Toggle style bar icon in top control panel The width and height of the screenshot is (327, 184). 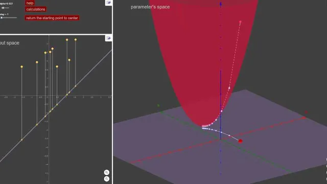[108, 3]
